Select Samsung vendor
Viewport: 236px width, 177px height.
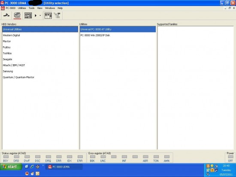tap(40, 71)
